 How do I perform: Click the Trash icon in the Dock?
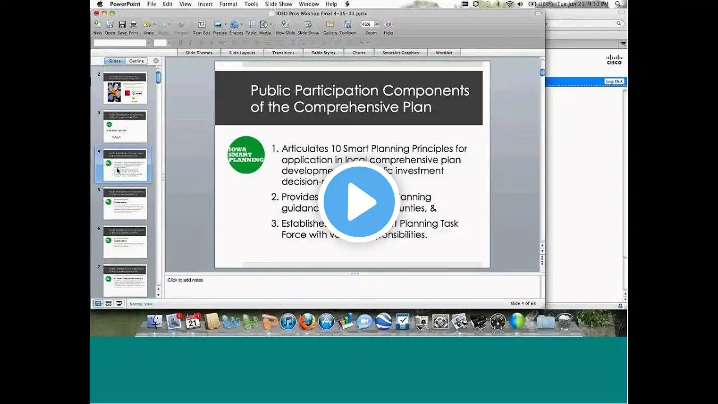click(x=564, y=322)
